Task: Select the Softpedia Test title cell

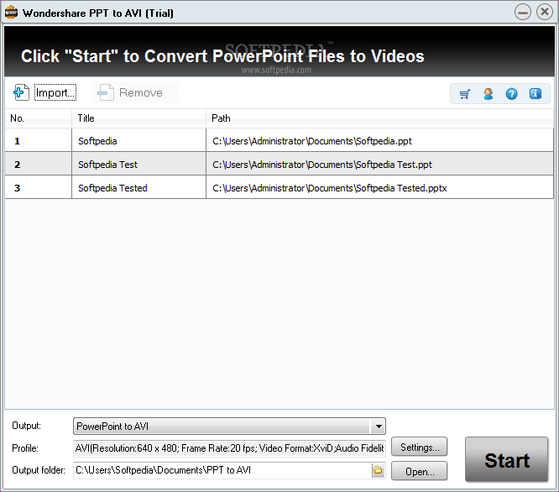Action: tap(139, 165)
